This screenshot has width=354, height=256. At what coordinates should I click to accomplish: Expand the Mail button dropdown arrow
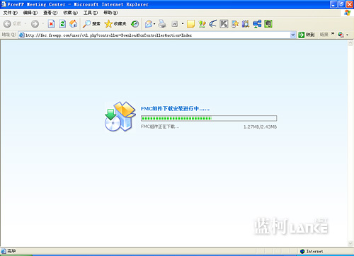point(154,23)
